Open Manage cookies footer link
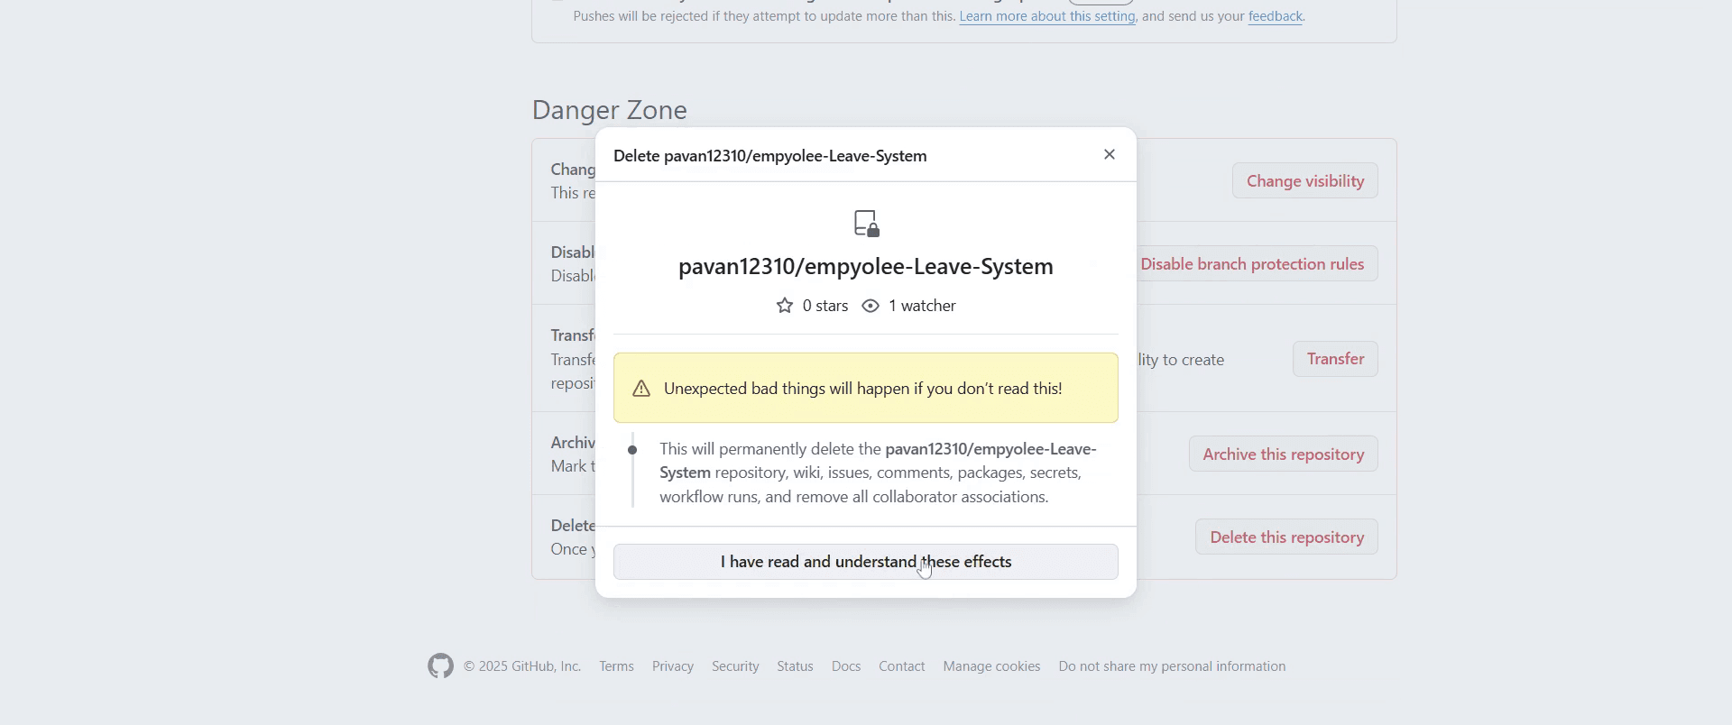1732x725 pixels. pyautogui.click(x=991, y=666)
